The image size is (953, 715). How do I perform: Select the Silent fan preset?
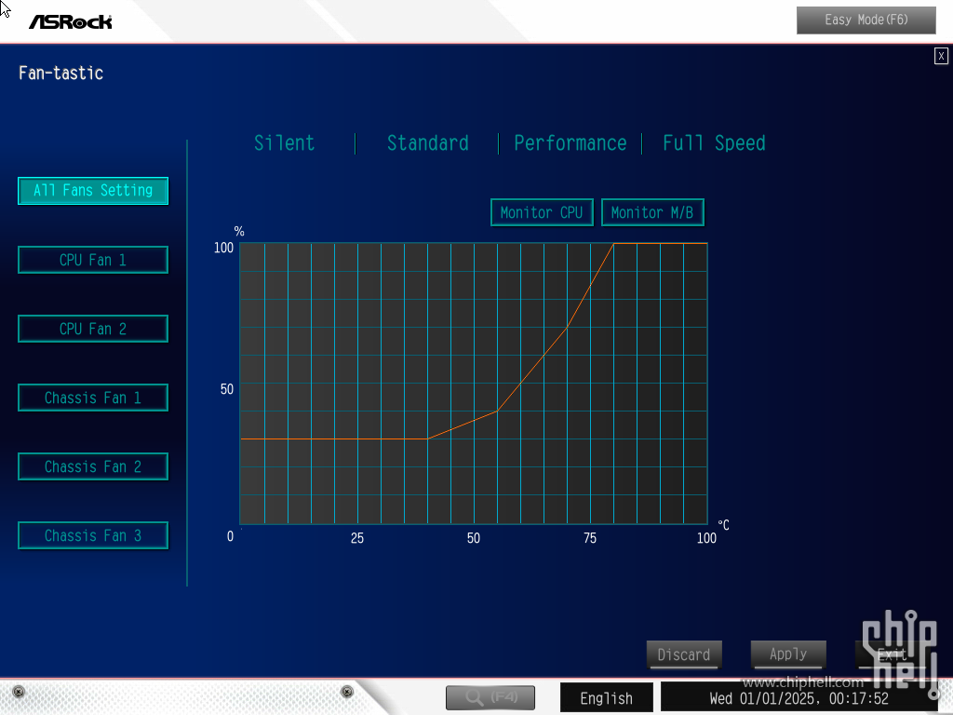pyautogui.click(x=285, y=142)
